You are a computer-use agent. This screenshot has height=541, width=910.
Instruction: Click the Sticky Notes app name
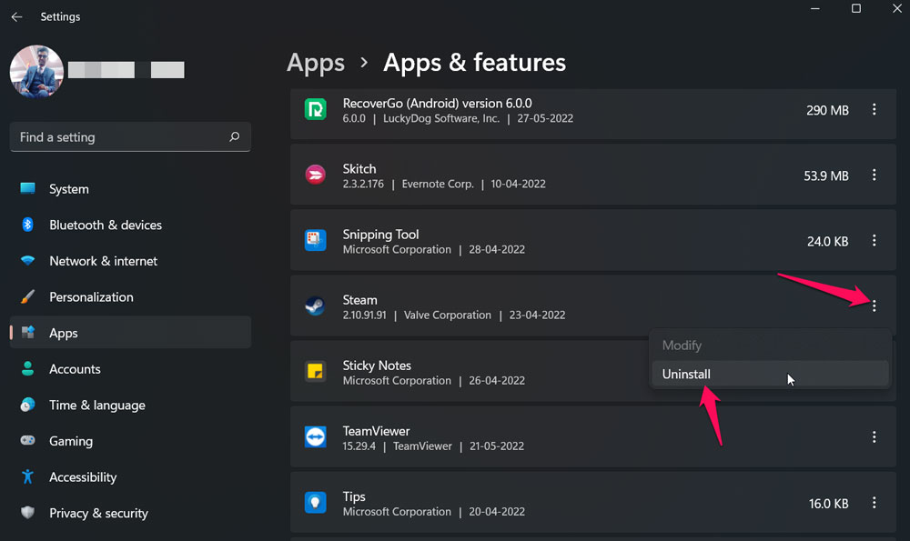tap(377, 366)
